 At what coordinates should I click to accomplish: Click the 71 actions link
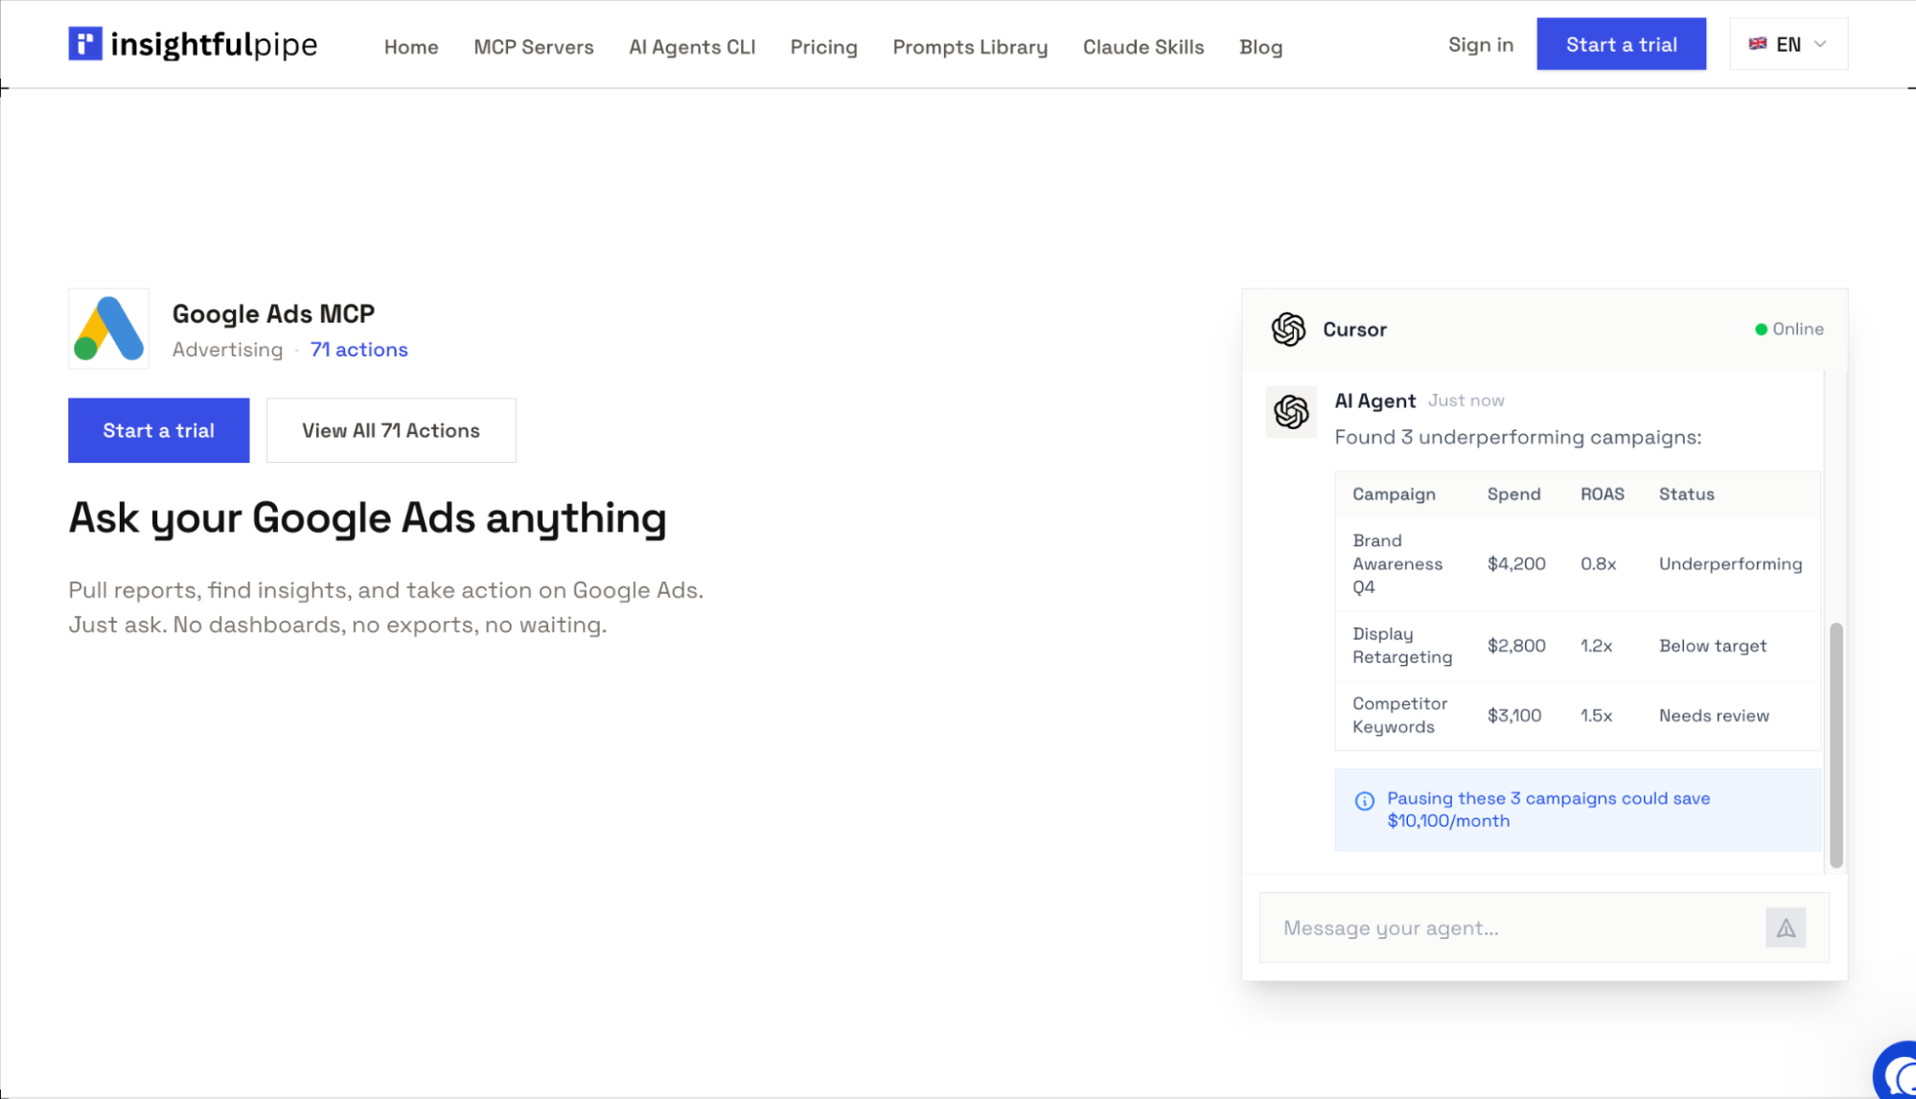pos(359,350)
